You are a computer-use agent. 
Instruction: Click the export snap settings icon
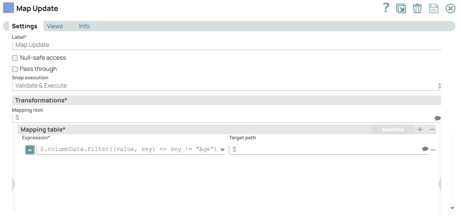point(401,8)
